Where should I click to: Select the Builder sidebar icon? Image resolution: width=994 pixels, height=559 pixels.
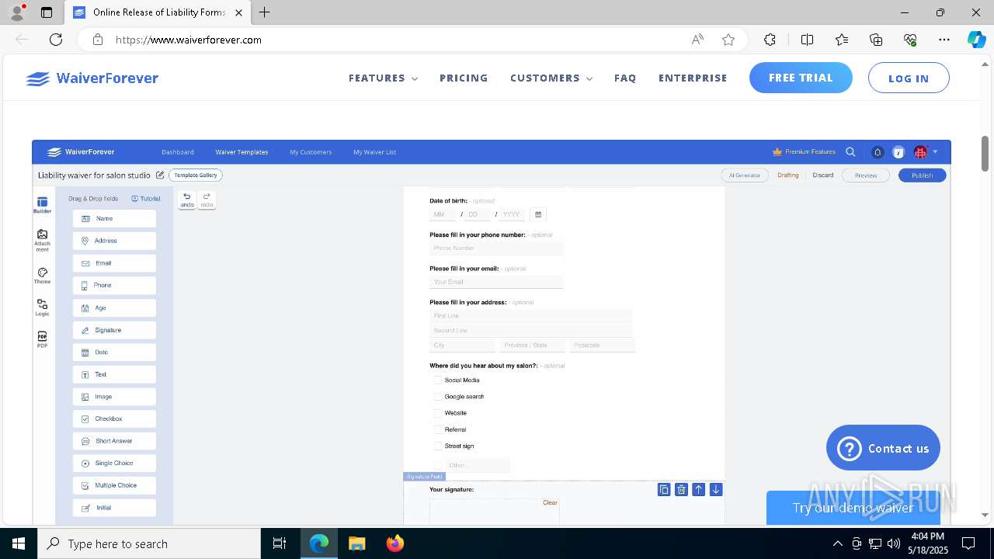tap(42, 205)
